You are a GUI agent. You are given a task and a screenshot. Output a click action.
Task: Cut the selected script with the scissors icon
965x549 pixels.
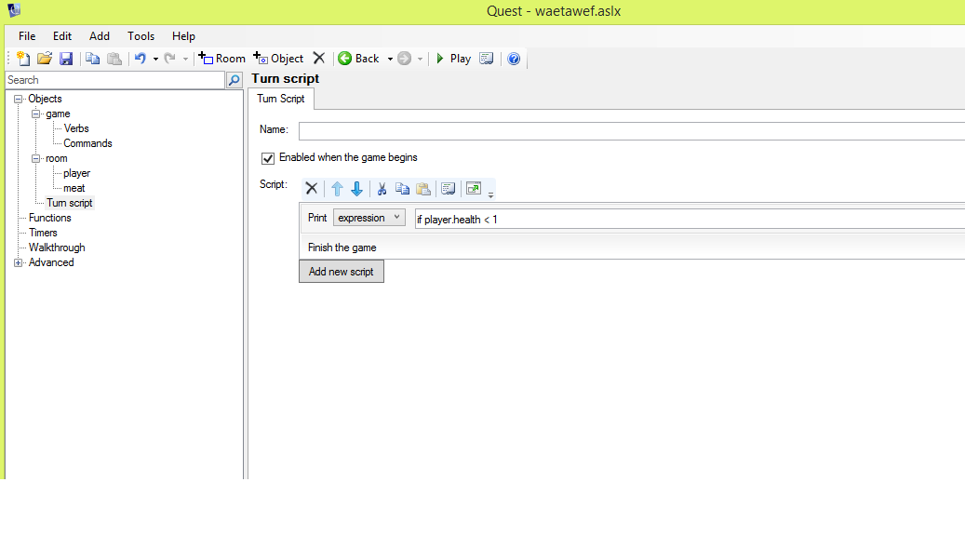(x=382, y=189)
